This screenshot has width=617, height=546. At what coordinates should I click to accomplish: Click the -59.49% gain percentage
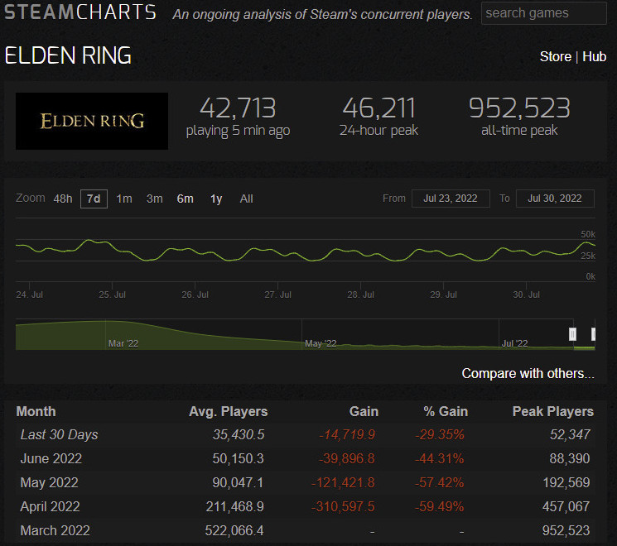tap(440, 506)
